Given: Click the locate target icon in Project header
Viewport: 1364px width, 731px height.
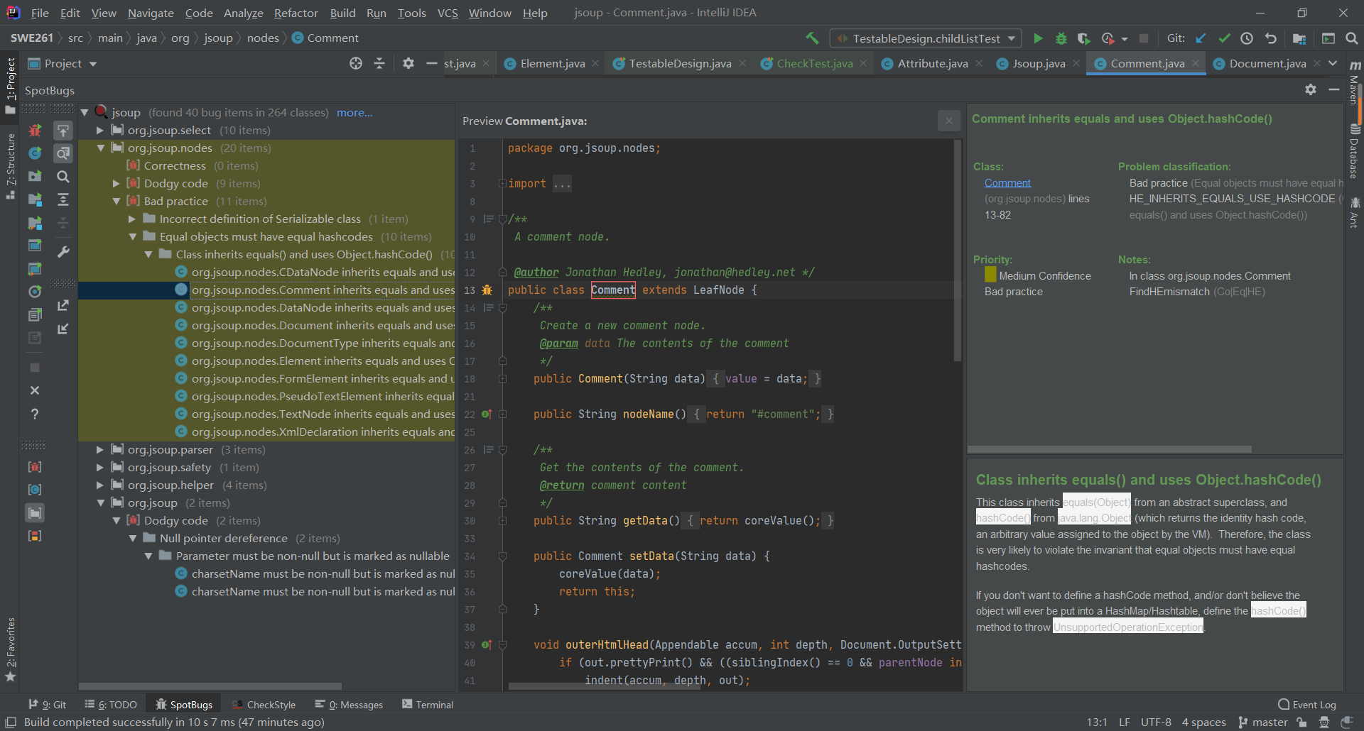Looking at the screenshot, I should [x=356, y=63].
